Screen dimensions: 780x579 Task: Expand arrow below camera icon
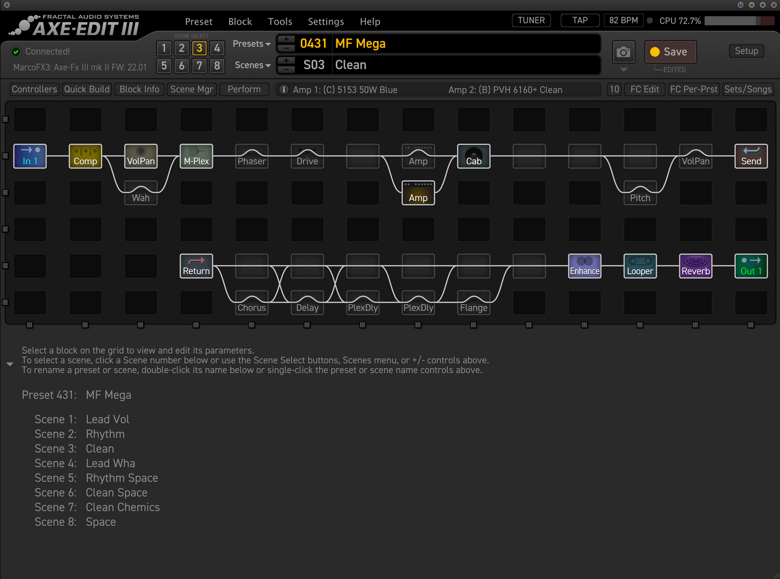pos(623,70)
